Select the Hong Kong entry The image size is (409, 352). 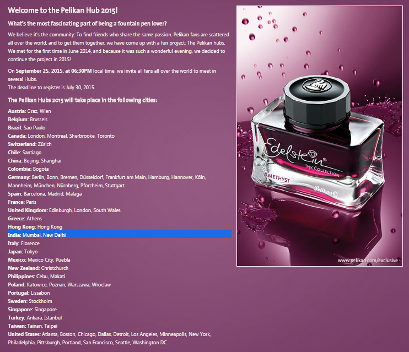pyautogui.click(x=35, y=226)
